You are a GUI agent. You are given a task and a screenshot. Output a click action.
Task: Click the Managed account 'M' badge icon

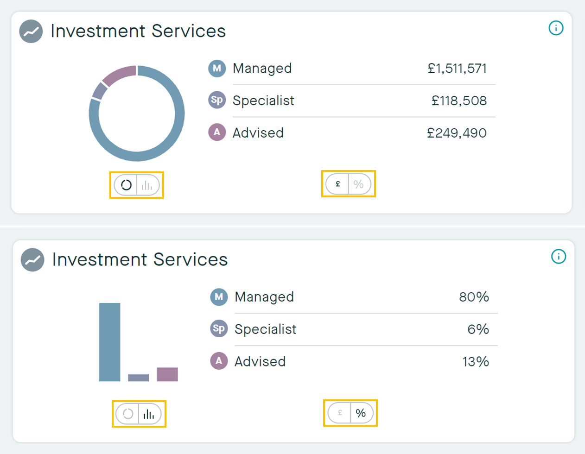(x=216, y=69)
